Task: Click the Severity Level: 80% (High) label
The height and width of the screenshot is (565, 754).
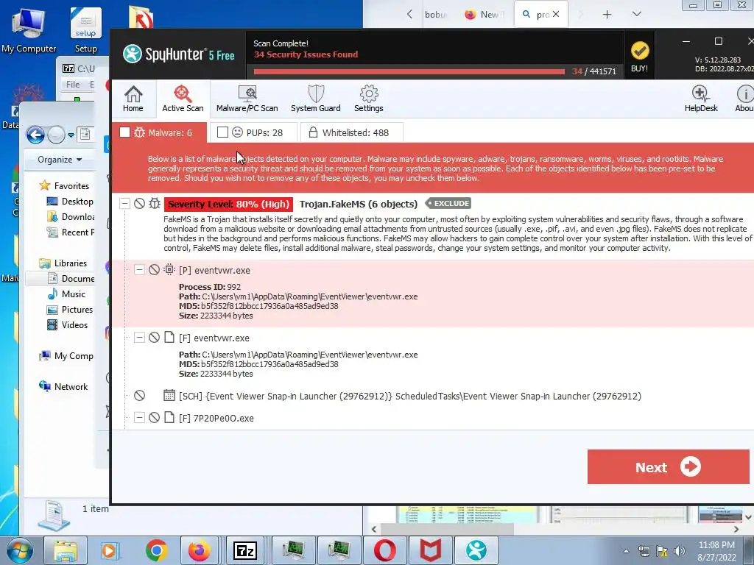Action: pos(228,205)
